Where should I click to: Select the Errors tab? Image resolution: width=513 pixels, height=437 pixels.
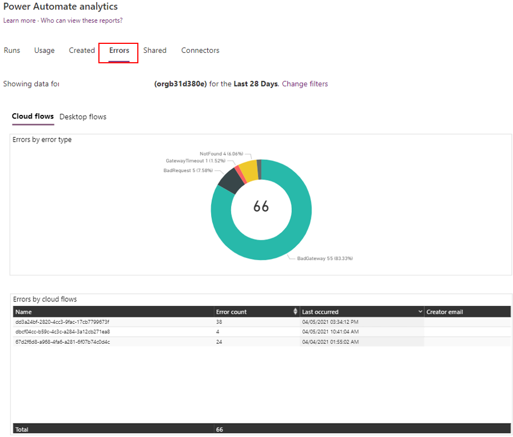tap(119, 51)
